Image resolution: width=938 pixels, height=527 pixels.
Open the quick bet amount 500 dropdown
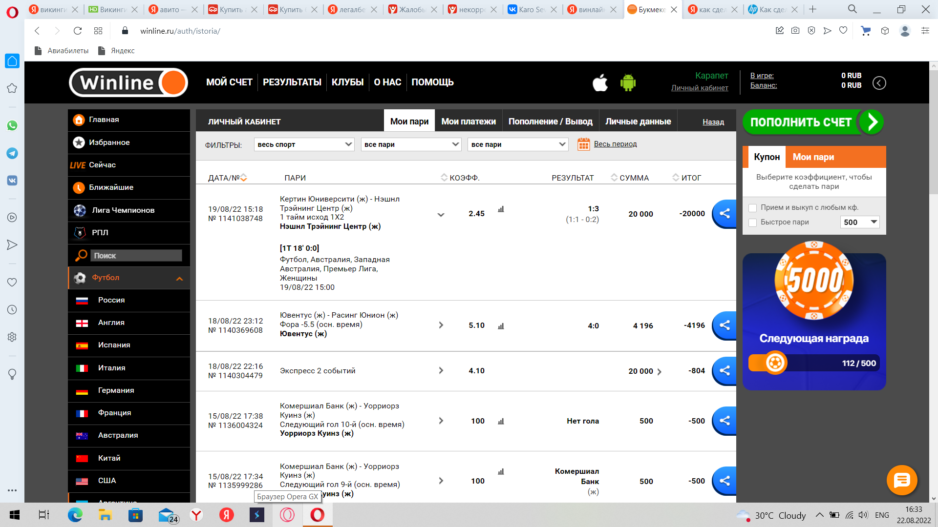point(860,223)
